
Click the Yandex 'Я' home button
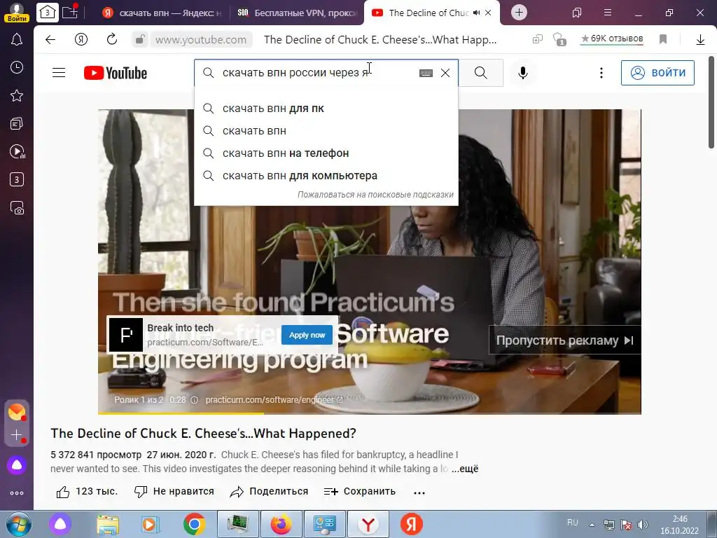[81, 40]
